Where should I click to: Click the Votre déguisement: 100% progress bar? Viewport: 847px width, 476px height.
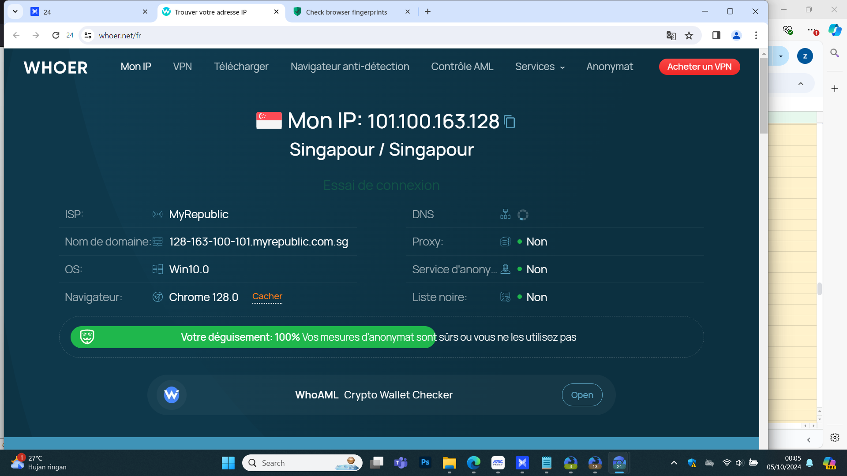click(x=253, y=337)
